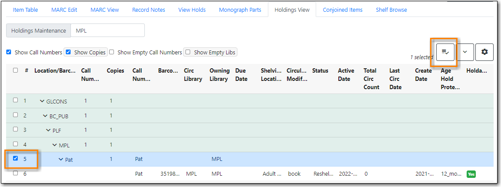The height and width of the screenshot is (187, 501).
Task: Collapse the Pat call number row
Action: pos(61,160)
